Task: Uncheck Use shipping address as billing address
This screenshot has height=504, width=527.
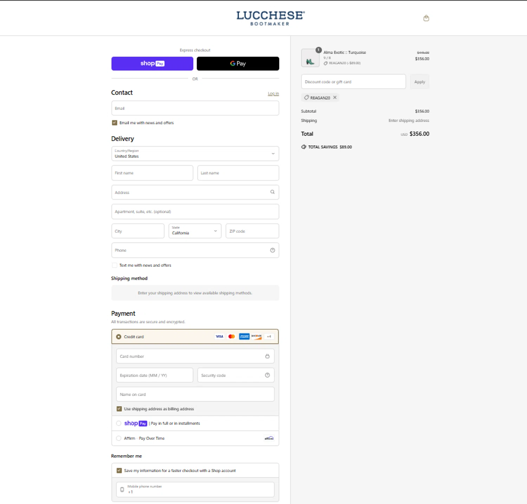Action: click(119, 409)
